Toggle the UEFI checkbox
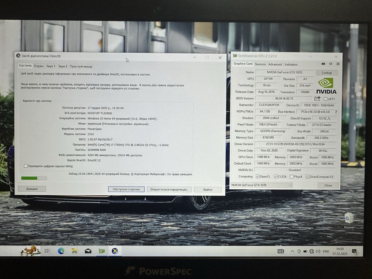Viewport: 372px width, 279px height. pos(325,99)
